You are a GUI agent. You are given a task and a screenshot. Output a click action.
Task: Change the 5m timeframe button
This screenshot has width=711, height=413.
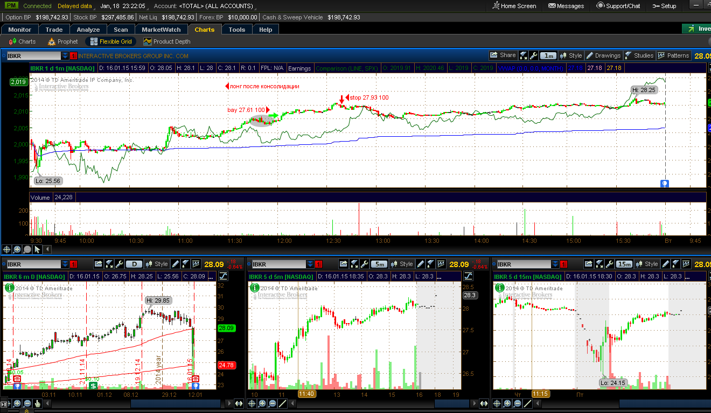[x=380, y=264]
